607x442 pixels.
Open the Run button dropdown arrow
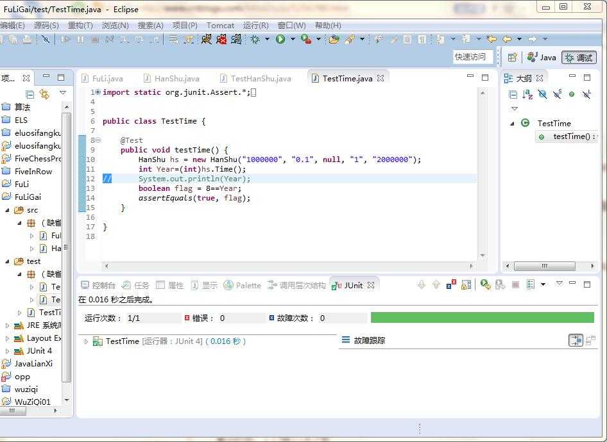pos(293,39)
